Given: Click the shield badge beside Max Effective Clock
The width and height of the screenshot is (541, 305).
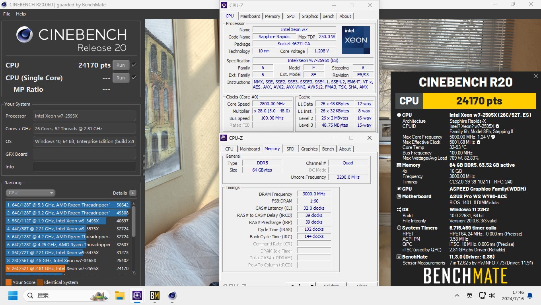Looking at the screenshot, I should click(479, 142).
